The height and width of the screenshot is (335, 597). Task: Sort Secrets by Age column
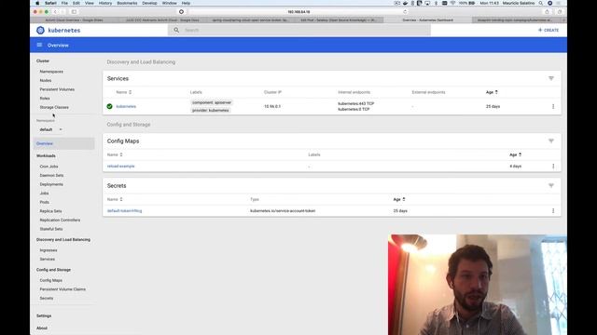click(x=399, y=199)
